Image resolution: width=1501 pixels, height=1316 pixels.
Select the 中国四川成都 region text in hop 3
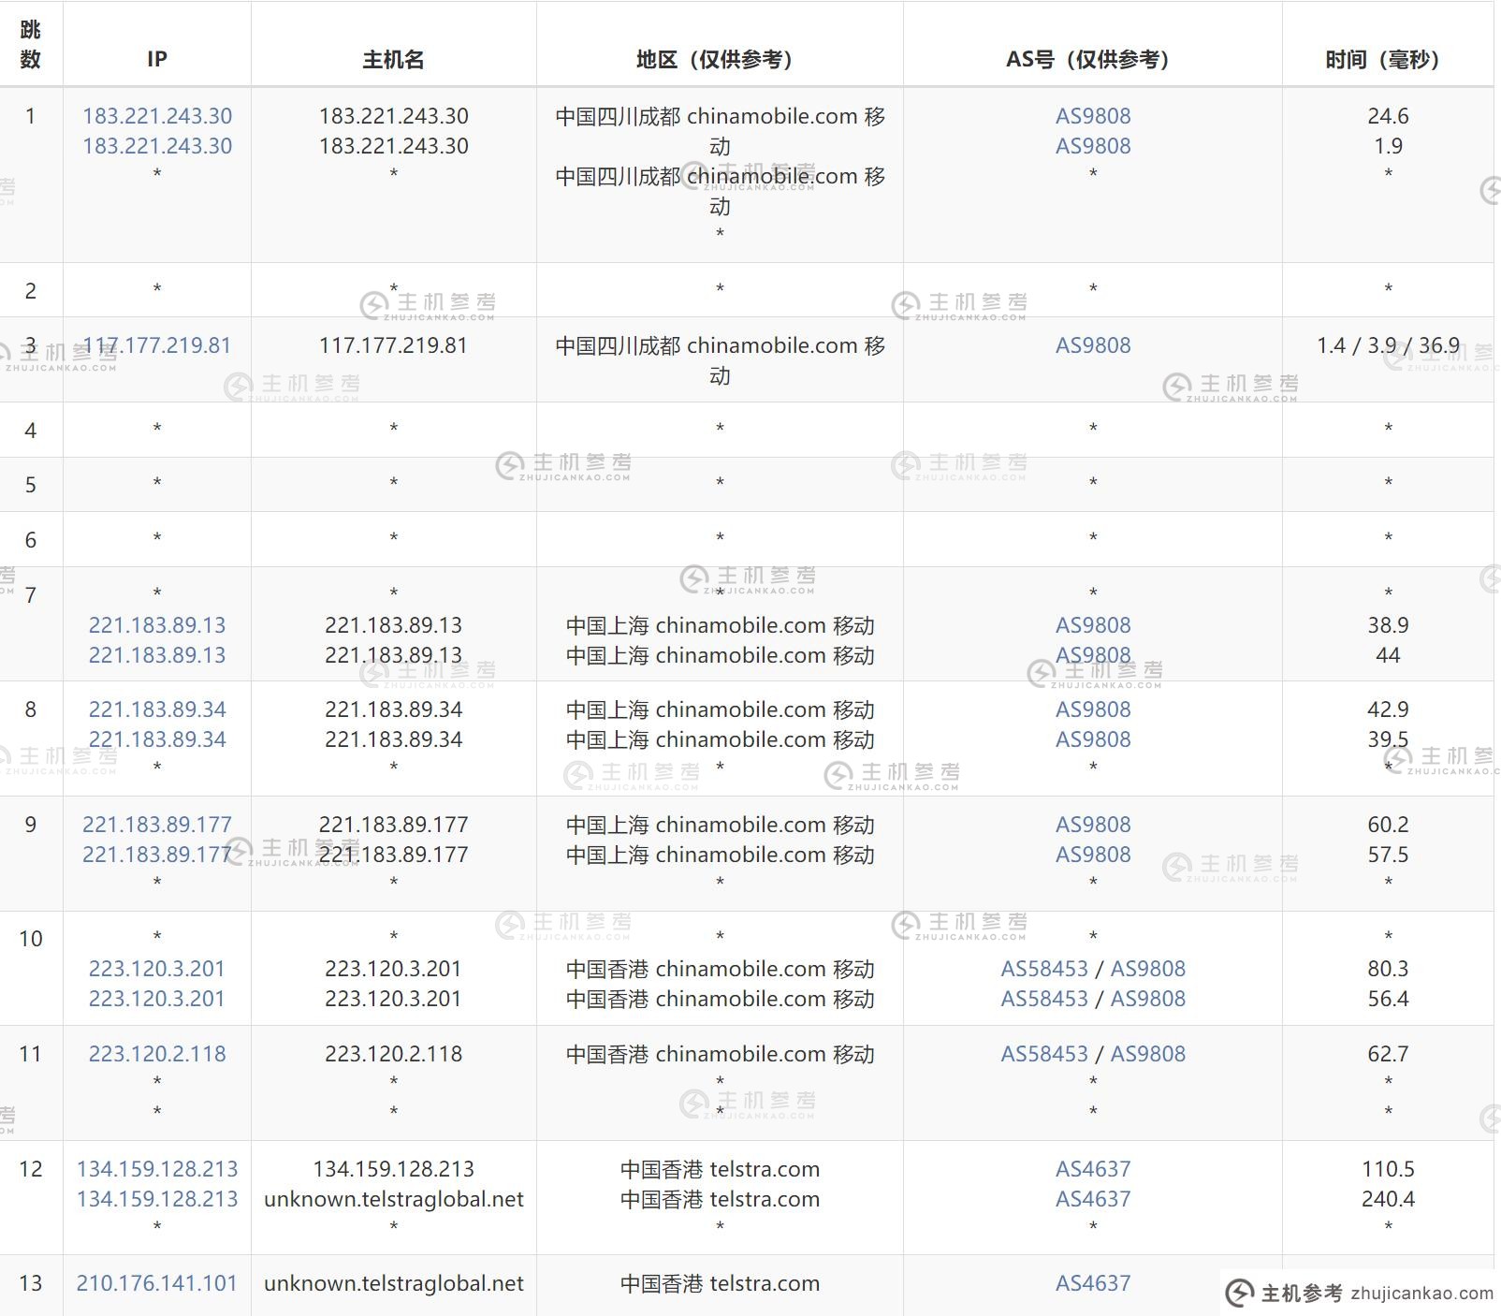click(x=720, y=360)
